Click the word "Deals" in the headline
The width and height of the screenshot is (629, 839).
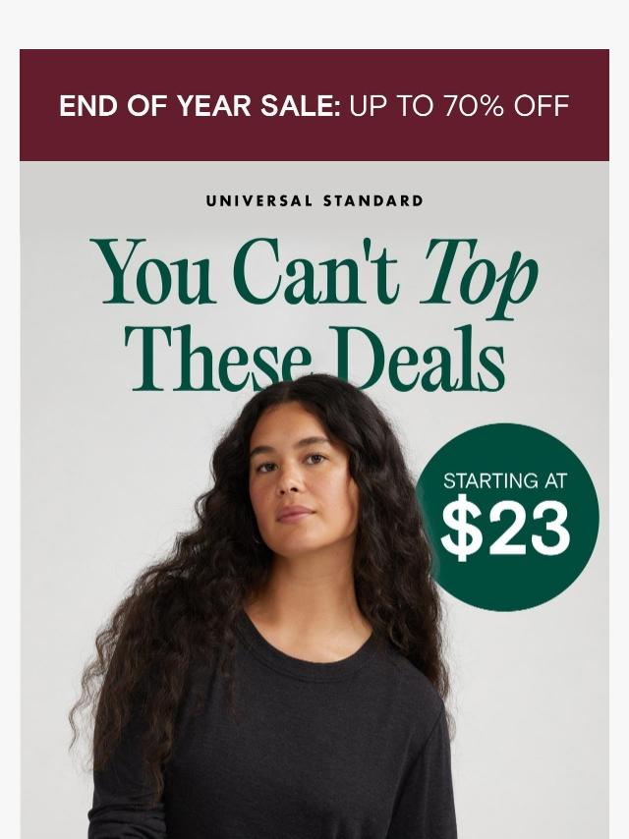[418, 358]
